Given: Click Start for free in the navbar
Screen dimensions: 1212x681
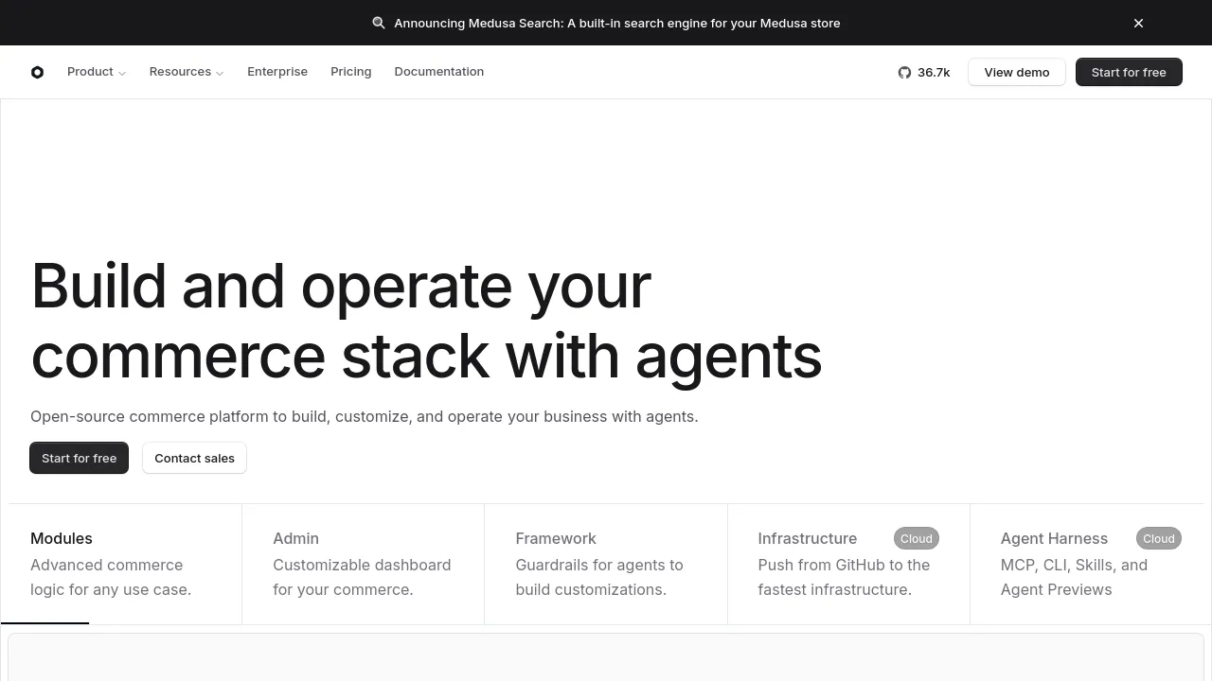Looking at the screenshot, I should [1129, 72].
